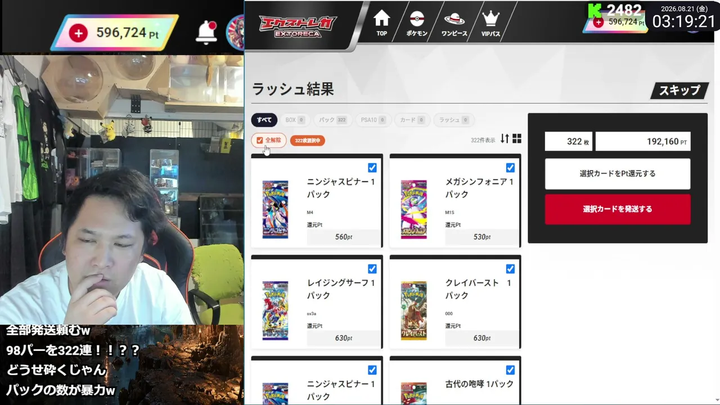Click the 530pt refund value

[482, 237]
